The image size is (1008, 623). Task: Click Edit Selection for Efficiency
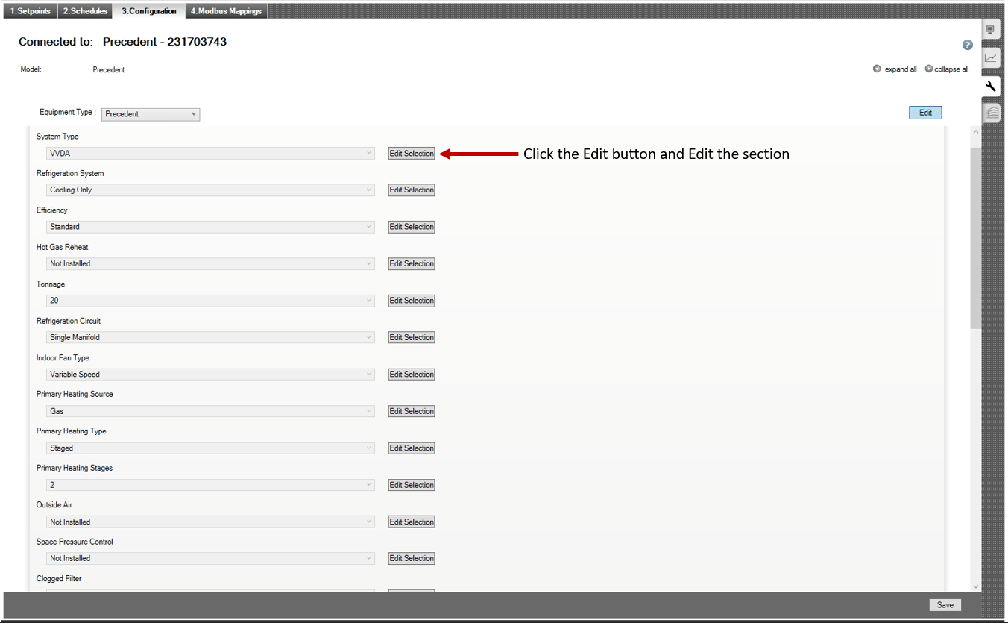click(412, 227)
